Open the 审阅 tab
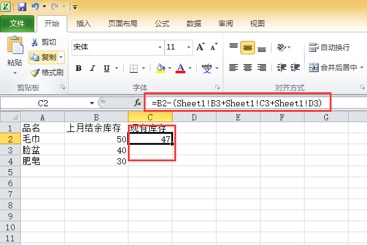The height and width of the screenshot is (245, 367). (x=226, y=23)
